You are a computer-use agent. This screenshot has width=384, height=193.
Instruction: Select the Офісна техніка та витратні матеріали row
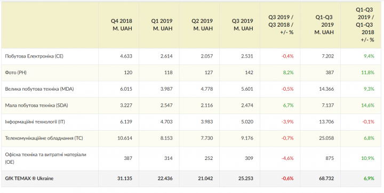point(192,158)
